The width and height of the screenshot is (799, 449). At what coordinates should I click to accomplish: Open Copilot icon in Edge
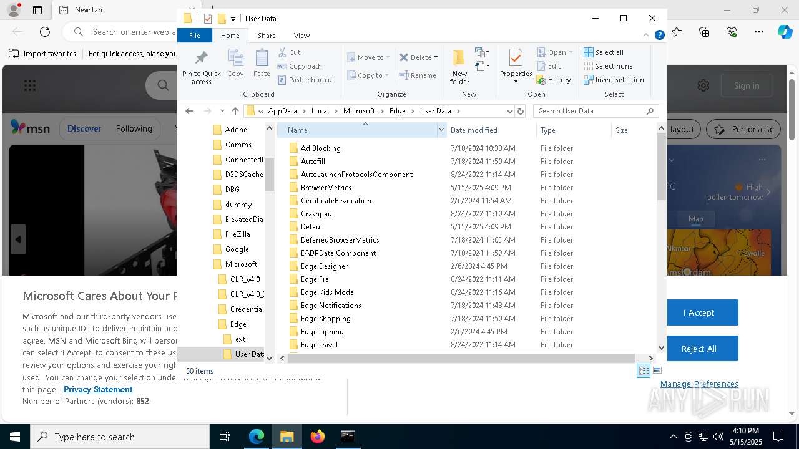785,32
